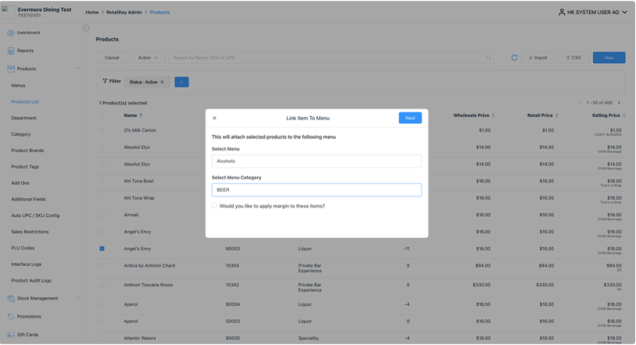Click the Dashboard icon in sidebar
The image size is (636, 345).
(11, 33)
